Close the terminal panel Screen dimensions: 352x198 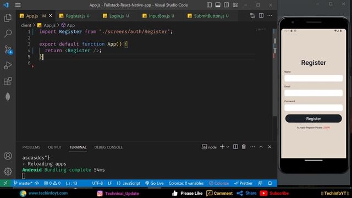(x=269, y=147)
